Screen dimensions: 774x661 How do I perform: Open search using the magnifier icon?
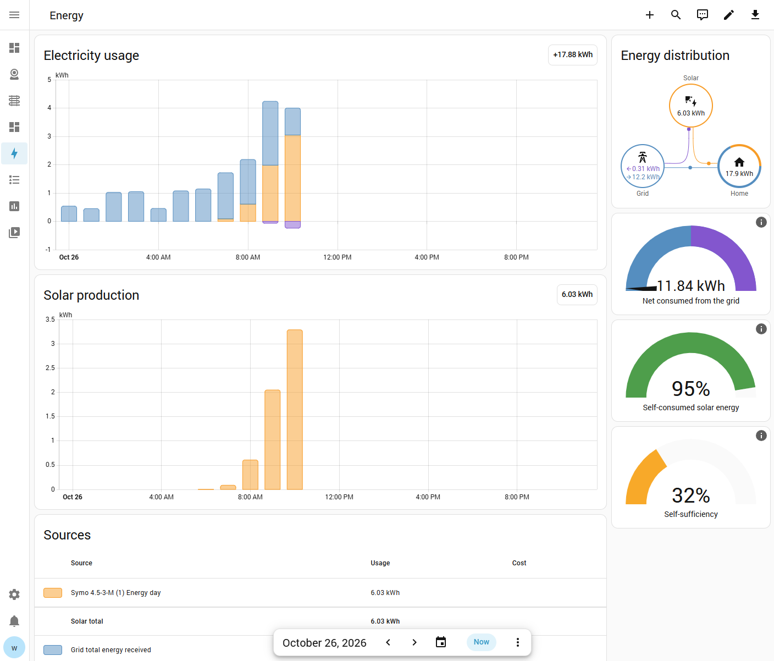[676, 15]
